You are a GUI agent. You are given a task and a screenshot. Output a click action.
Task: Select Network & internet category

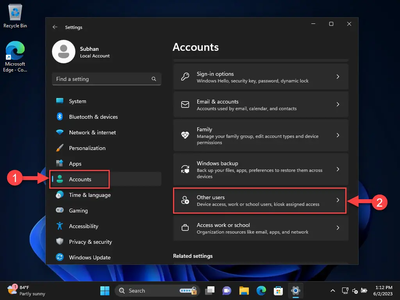pyautogui.click(x=106, y=132)
